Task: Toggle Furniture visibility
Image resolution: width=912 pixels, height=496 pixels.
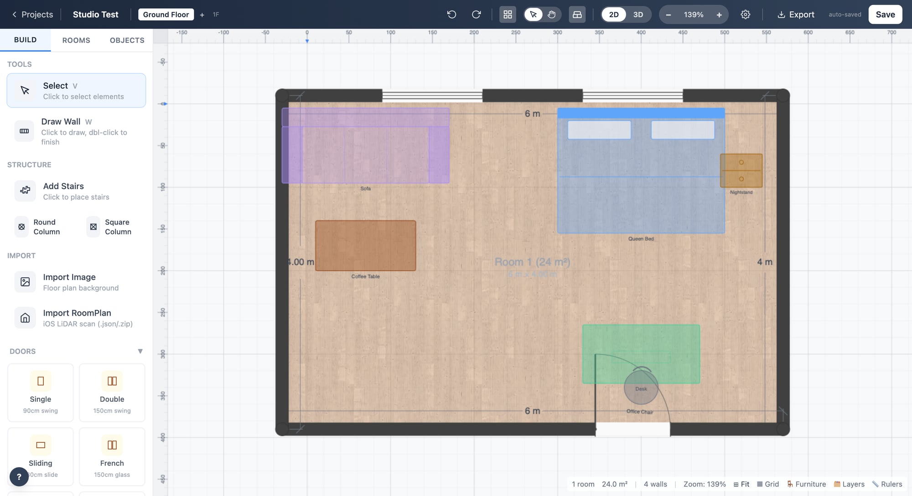Action: [806, 484]
